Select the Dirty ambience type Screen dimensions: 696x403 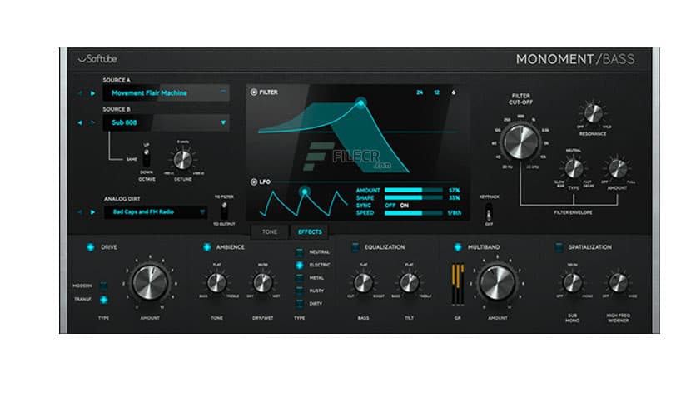(300, 304)
